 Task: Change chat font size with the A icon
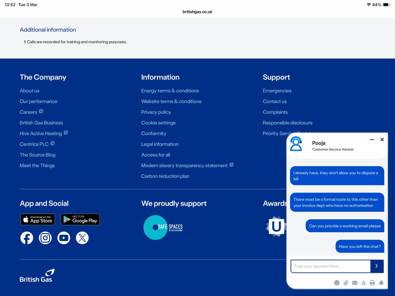tap(363, 283)
